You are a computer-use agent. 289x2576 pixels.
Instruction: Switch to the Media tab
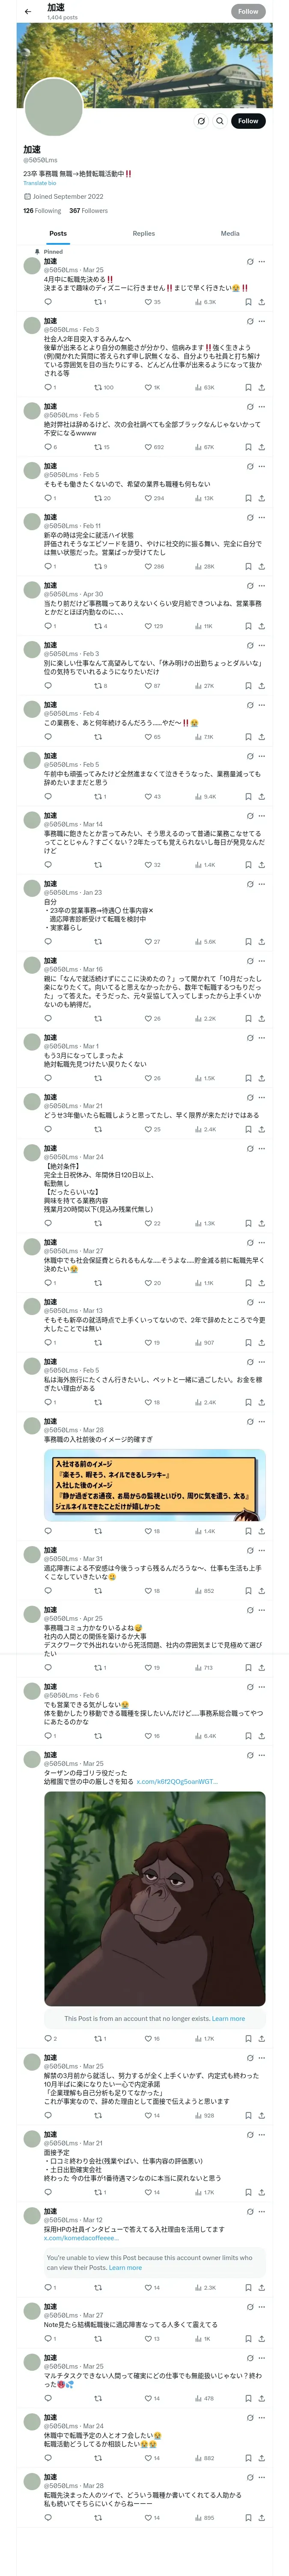229,233
